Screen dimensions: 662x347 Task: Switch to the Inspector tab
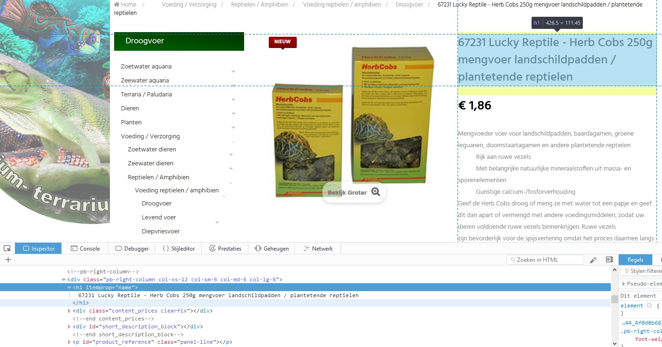(39, 249)
